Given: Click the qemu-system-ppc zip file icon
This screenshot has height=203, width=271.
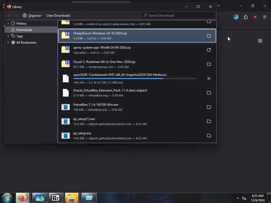Looking at the screenshot, I should pyautogui.click(x=66, y=49).
